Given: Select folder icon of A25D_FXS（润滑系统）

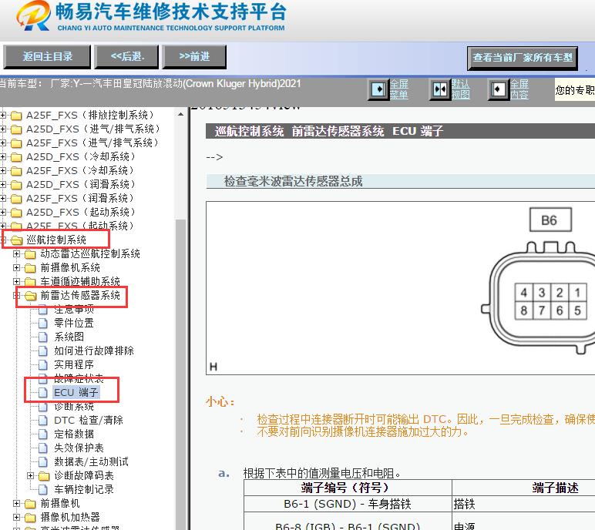Looking at the screenshot, I should (16, 185).
